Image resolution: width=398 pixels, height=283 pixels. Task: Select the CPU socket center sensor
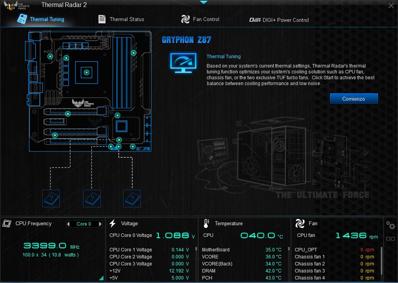(86, 73)
